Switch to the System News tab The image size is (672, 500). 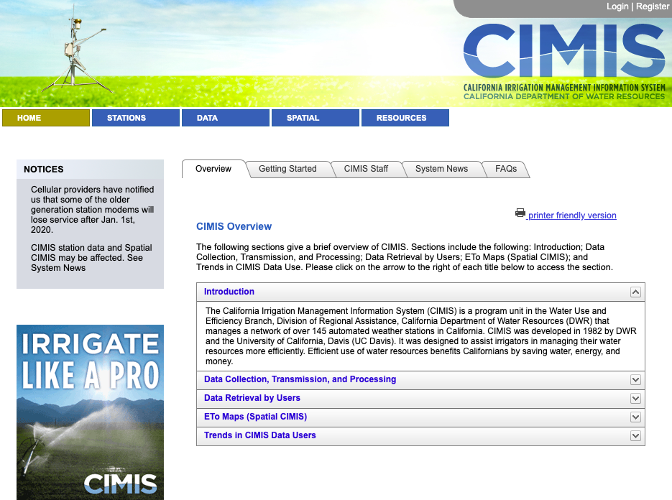pyautogui.click(x=441, y=169)
